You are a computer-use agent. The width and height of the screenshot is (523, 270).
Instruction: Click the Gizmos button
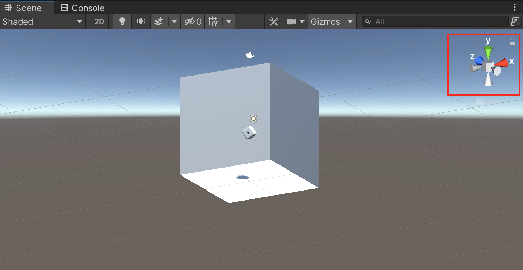[x=325, y=22]
